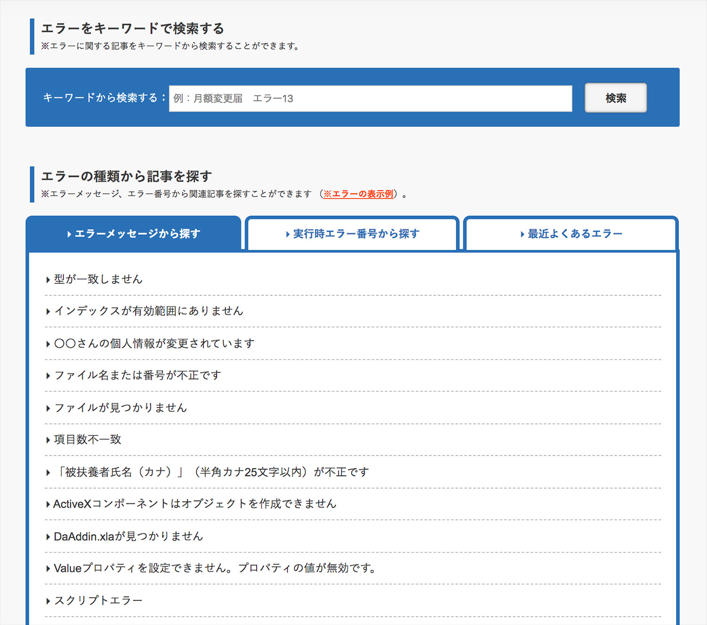Click the キーワードから検索する label
This screenshot has width=707, height=625.
pyautogui.click(x=104, y=98)
